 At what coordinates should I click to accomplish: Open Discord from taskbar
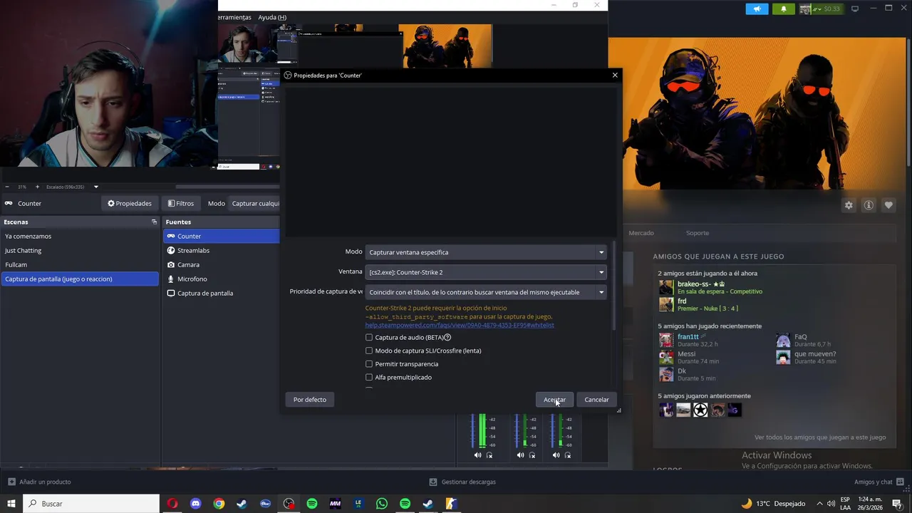[196, 504]
